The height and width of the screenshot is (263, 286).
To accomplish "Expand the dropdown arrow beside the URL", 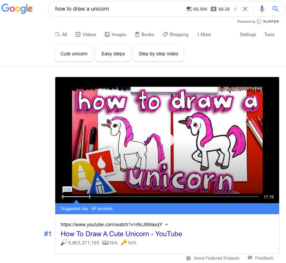I will (166, 225).
